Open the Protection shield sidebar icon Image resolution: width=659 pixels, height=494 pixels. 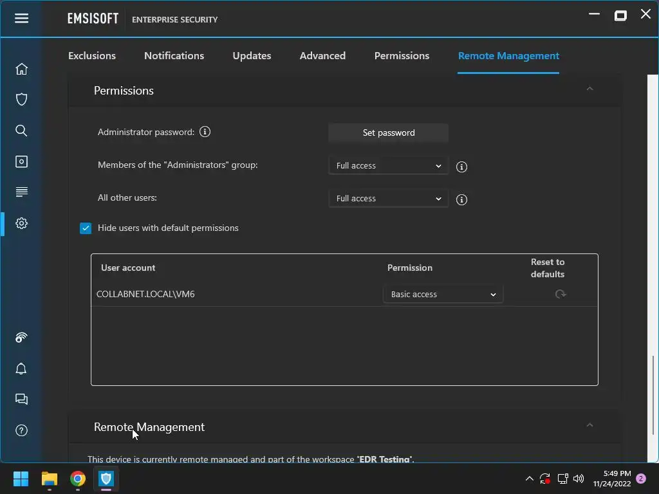(x=21, y=100)
